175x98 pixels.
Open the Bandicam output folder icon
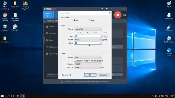pos(102,8)
